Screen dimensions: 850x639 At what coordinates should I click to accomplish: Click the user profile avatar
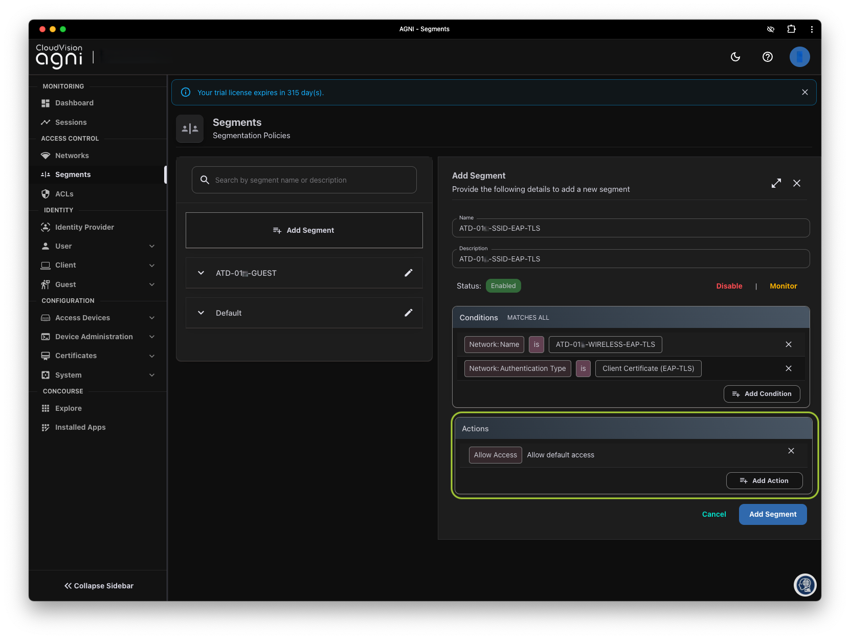coord(799,57)
